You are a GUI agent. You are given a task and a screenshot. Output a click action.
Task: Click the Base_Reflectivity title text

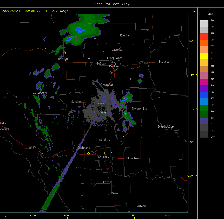coord(112,4)
